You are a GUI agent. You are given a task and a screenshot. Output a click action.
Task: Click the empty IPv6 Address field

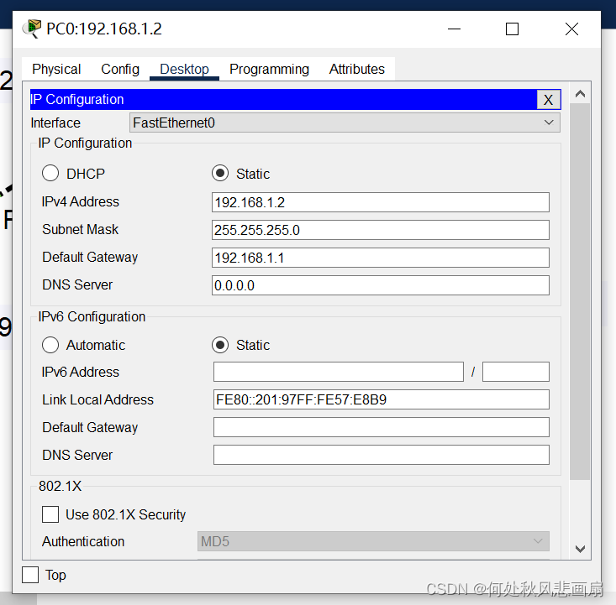338,372
